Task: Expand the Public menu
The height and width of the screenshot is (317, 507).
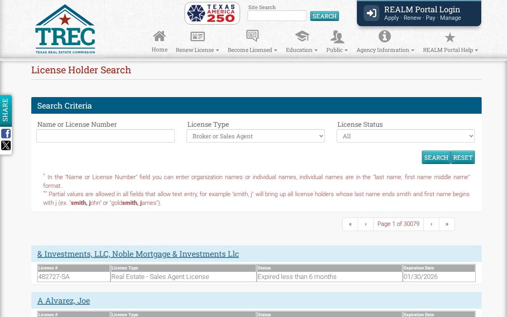Action: (x=337, y=50)
